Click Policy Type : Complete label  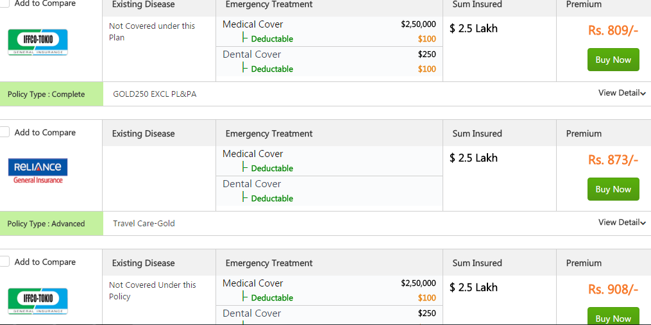click(x=46, y=94)
